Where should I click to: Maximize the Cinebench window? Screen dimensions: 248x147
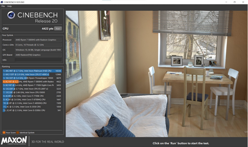coord(235,2)
